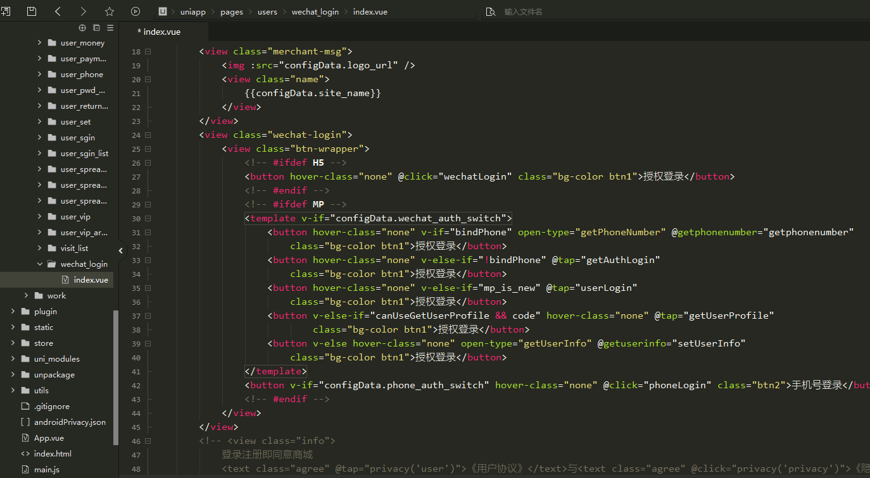The image size is (870, 478).
Task: Click the file search magnifier icon
Action: pos(490,11)
